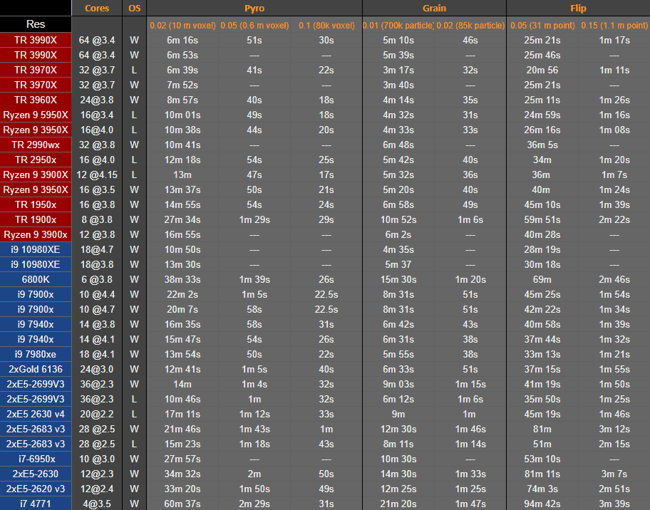Click the 81m 11s Flip time

[542, 474]
